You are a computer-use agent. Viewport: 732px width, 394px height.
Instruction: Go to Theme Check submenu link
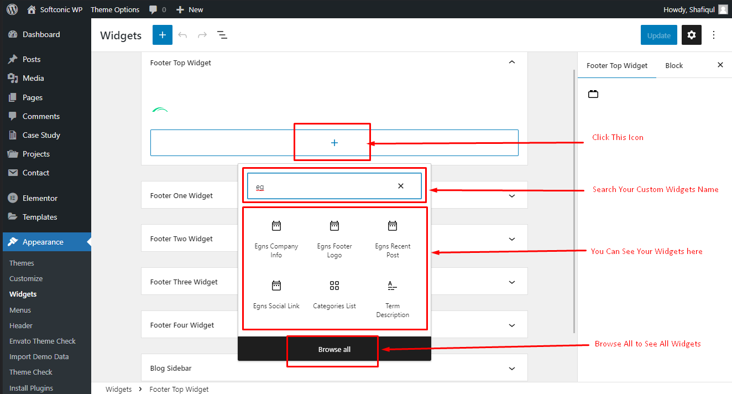point(31,372)
